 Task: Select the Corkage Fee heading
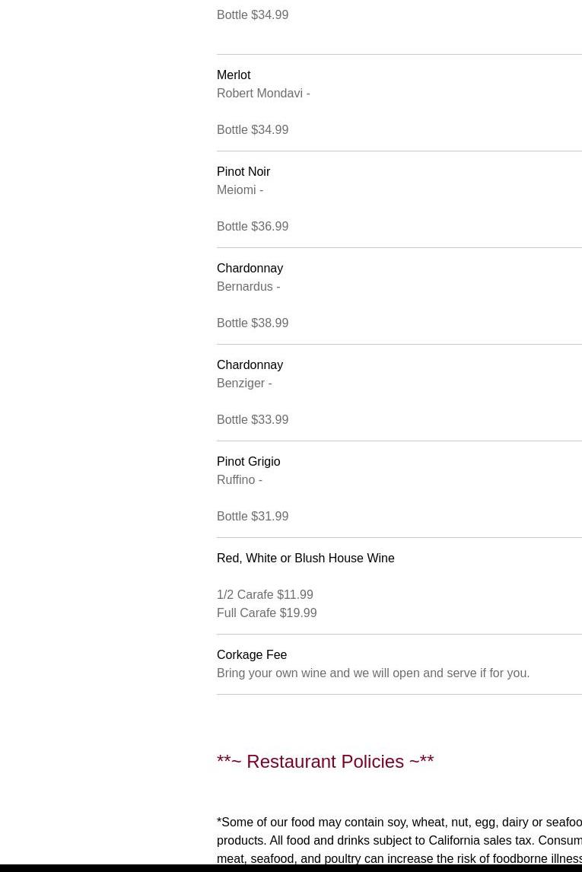coord(252,655)
